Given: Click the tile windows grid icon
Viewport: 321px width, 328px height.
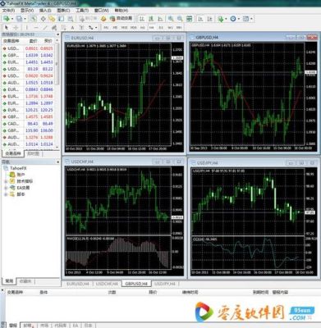Looking at the screenshot, I should 189,19.
